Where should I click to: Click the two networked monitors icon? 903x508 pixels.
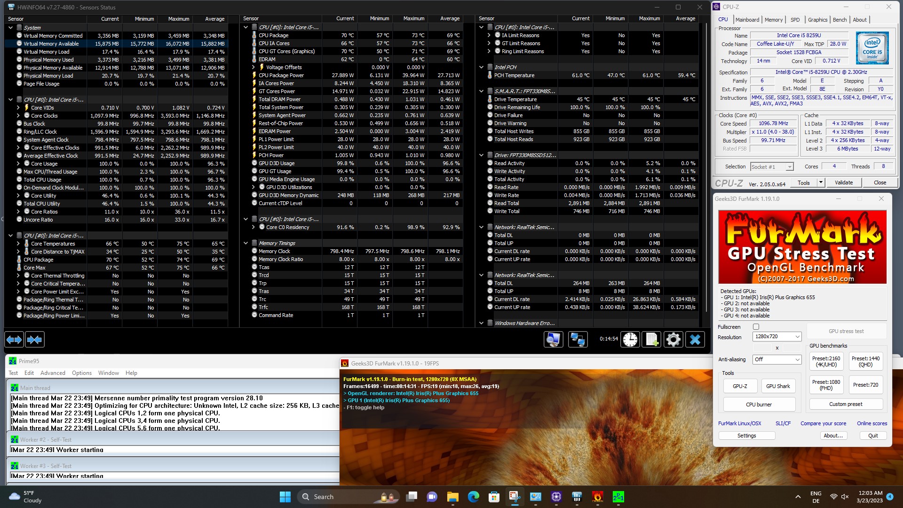pyautogui.click(x=578, y=339)
